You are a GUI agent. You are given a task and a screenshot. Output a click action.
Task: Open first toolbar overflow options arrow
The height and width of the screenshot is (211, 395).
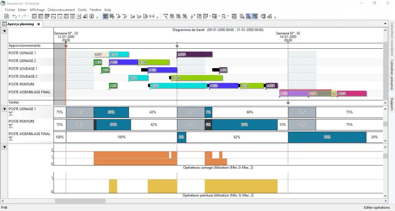(97, 17)
